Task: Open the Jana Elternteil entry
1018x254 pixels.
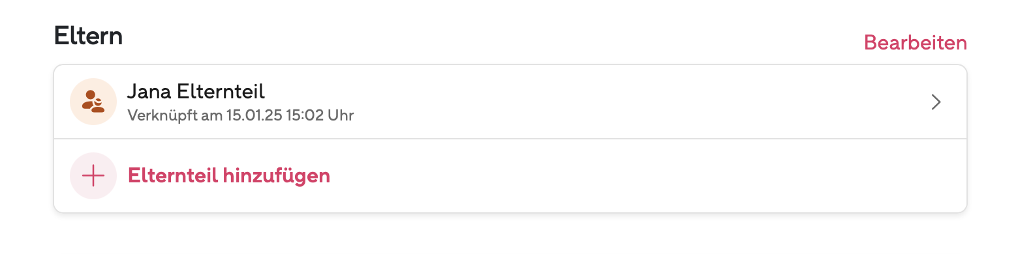Action: click(x=510, y=102)
